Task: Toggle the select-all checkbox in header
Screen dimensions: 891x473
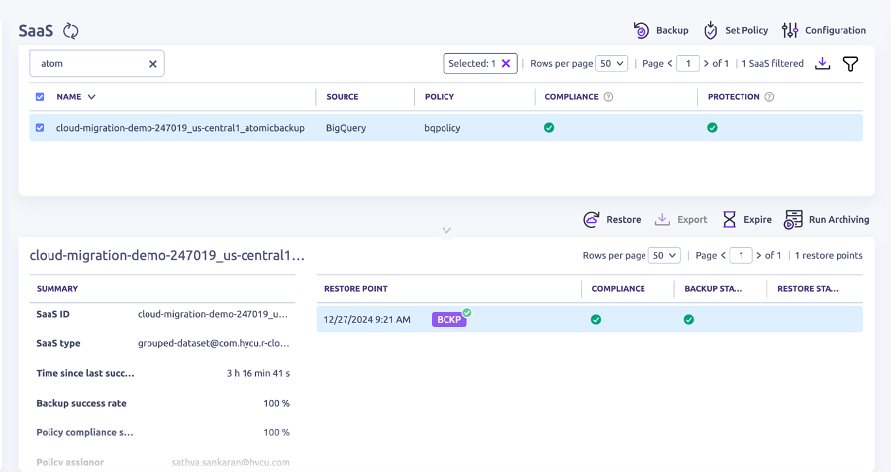Action: 40,97
